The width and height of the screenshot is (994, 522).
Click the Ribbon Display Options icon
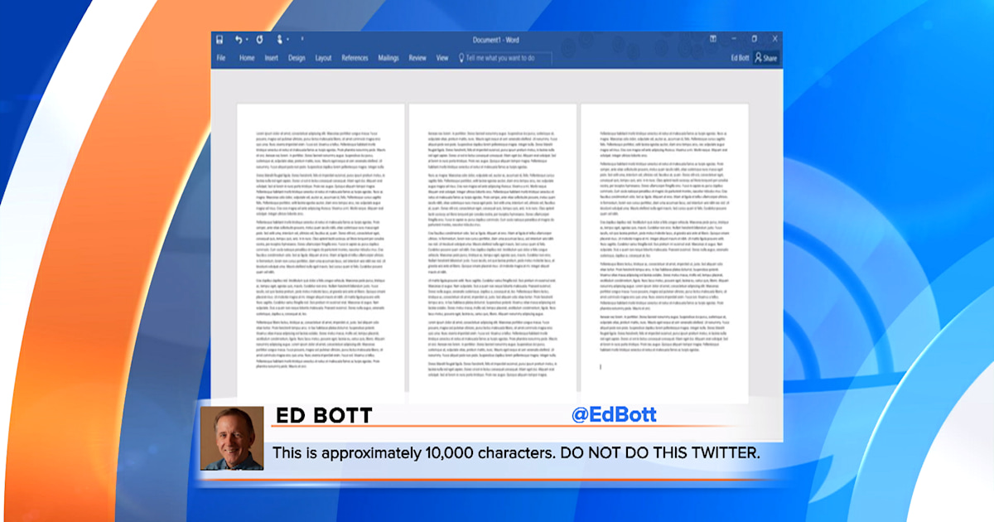point(713,39)
